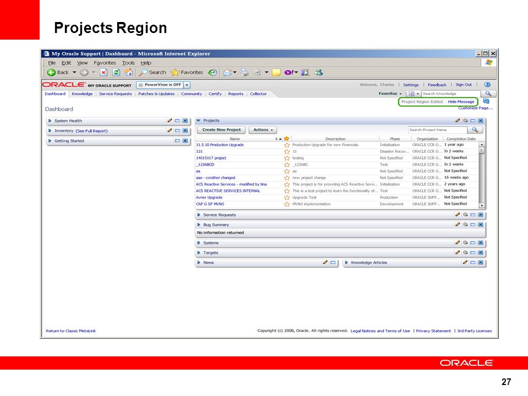Edit the System Health region pencil icon
The height and width of the screenshot is (396, 528).
point(170,120)
